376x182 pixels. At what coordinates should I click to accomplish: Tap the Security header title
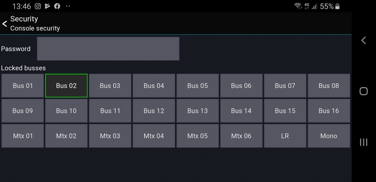24,19
